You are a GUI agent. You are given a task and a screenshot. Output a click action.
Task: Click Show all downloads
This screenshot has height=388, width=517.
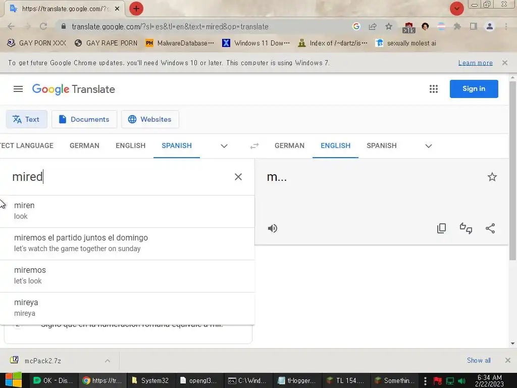pos(479,360)
